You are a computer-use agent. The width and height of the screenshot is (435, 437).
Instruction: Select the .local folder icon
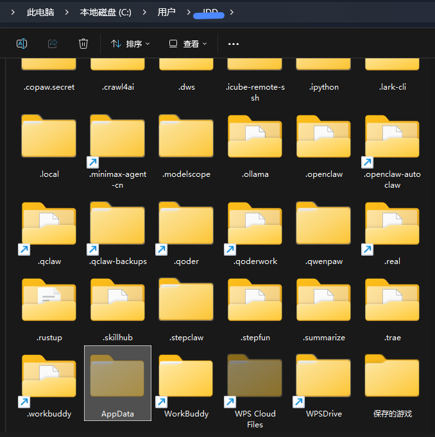(49, 136)
